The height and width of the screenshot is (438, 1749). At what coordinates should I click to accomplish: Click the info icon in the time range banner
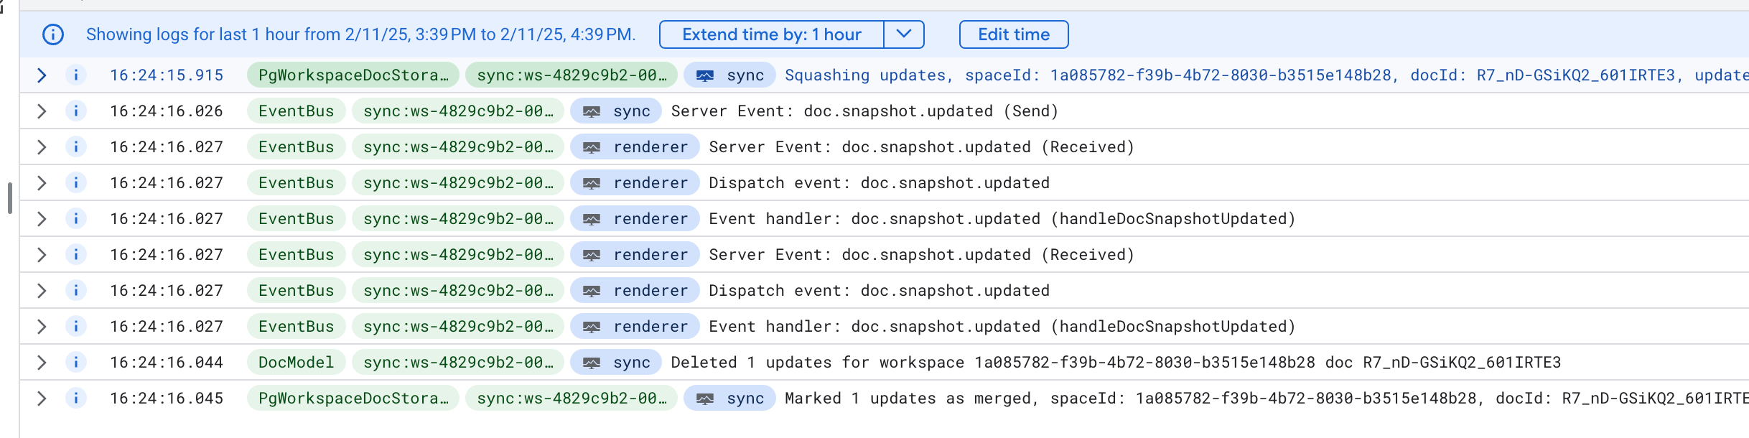[x=53, y=34]
